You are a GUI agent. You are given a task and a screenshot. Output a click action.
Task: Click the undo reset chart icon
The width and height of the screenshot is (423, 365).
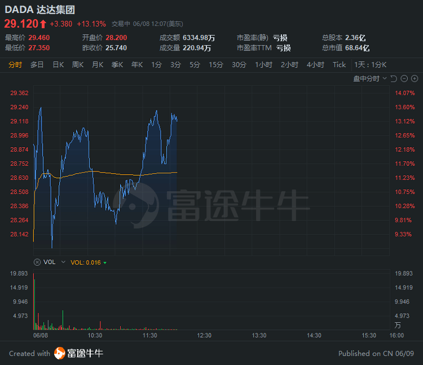(x=394, y=78)
